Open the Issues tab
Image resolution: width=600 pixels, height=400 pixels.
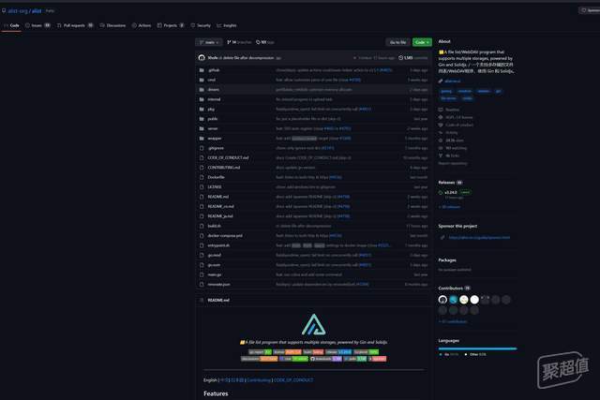click(x=37, y=25)
